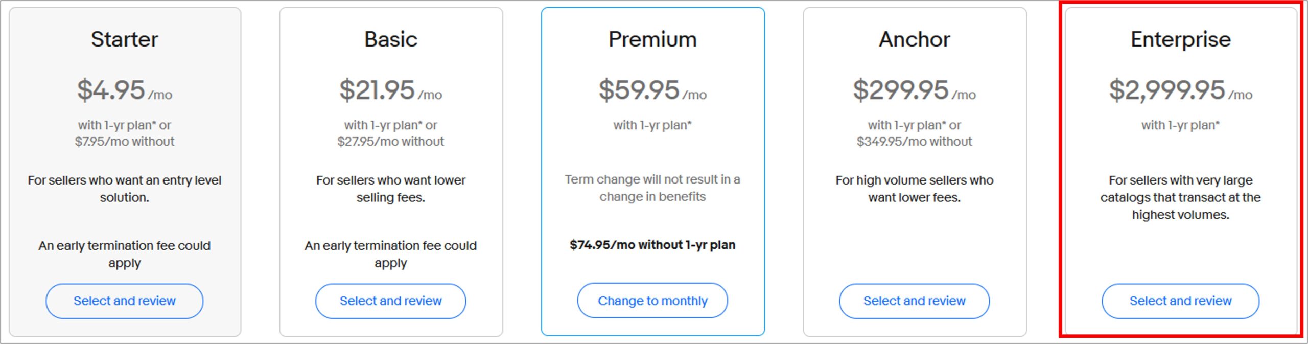Click the Basic plan heading
The width and height of the screenshot is (1308, 344).
click(390, 39)
